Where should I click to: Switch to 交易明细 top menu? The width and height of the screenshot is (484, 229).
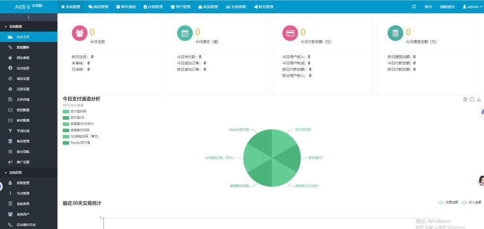236,7
